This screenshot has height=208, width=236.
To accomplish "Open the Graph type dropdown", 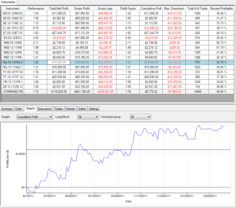I will 35,117.
